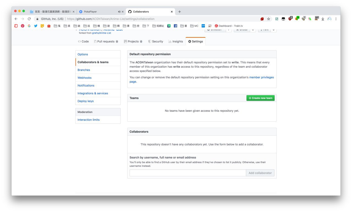The height and width of the screenshot is (212, 352).
Task: Click the uBlock shield extension icon
Action: [290, 19]
